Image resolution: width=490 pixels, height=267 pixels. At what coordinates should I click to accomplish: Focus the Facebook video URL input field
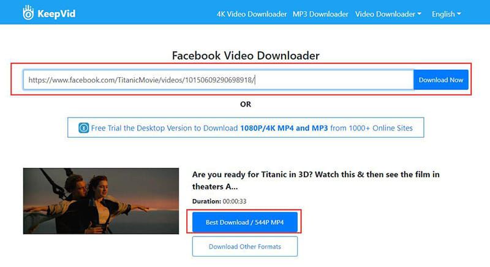(219, 80)
